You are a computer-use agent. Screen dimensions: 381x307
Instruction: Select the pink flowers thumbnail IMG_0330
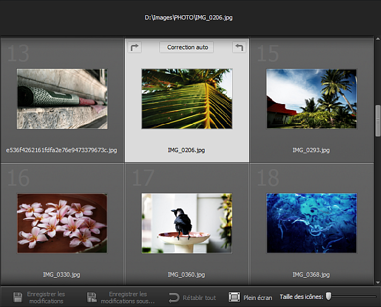62,223
